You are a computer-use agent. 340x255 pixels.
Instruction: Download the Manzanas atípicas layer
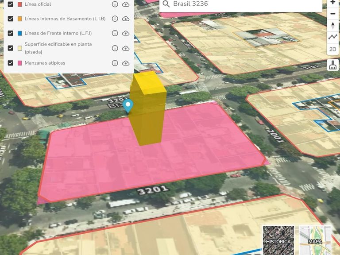click(x=126, y=63)
